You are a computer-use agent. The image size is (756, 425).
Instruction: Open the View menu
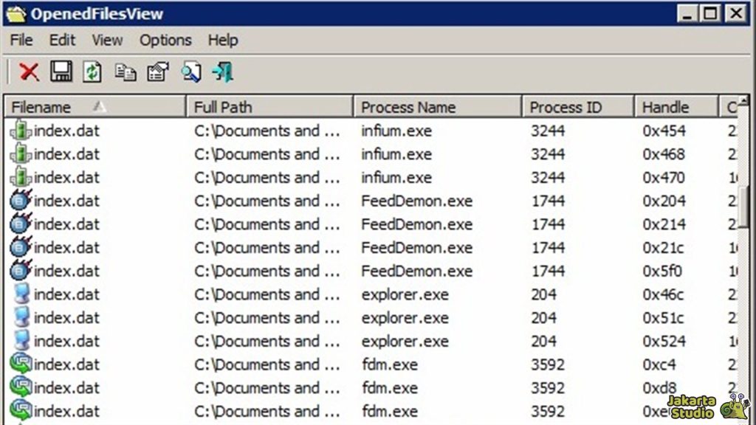pos(107,41)
